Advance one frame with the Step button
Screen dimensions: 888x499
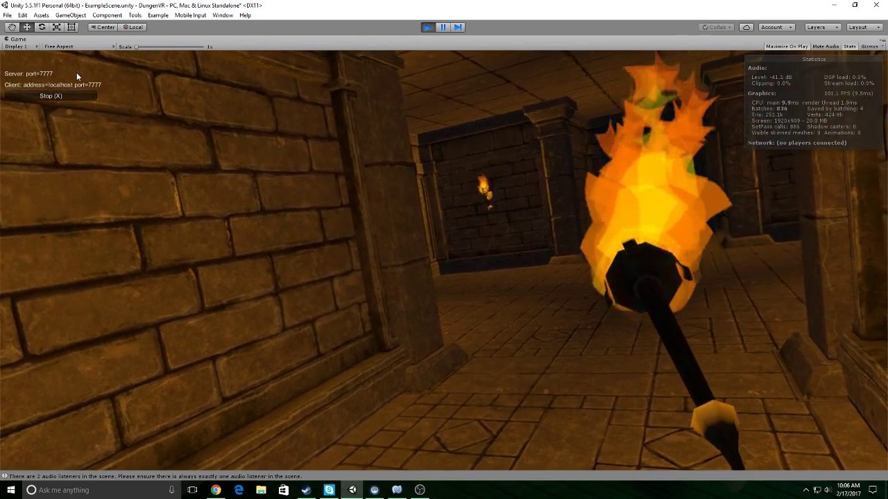tap(458, 27)
